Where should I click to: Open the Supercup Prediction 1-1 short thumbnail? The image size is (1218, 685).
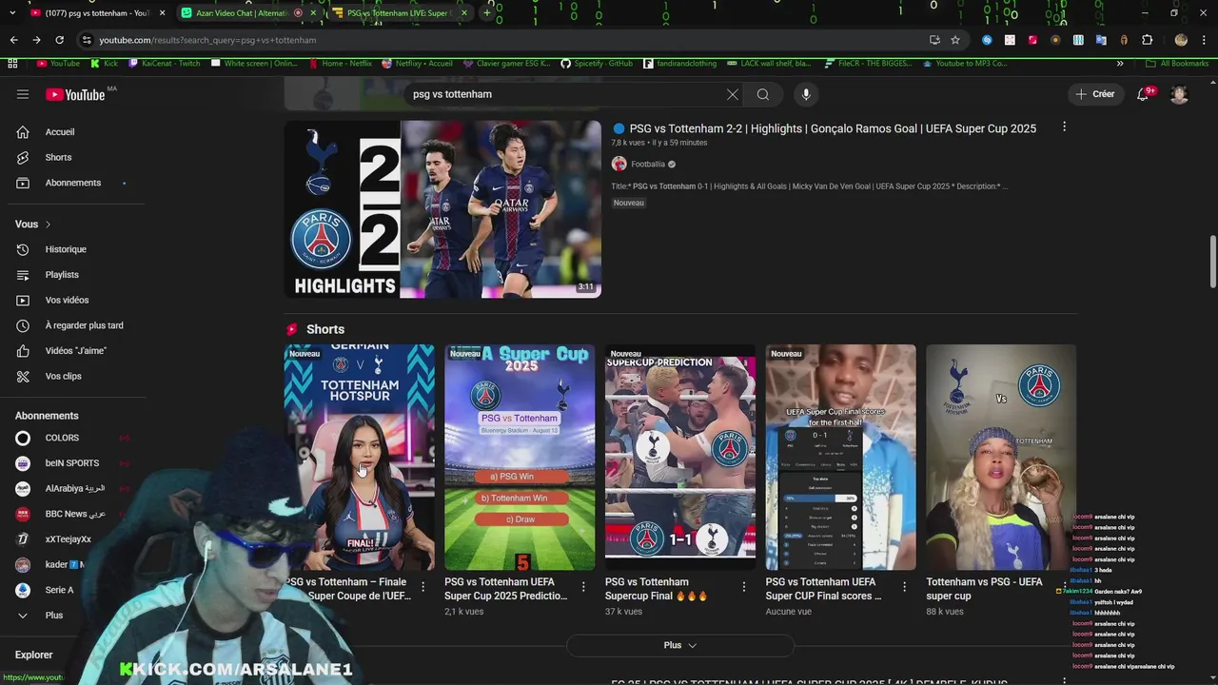680,458
